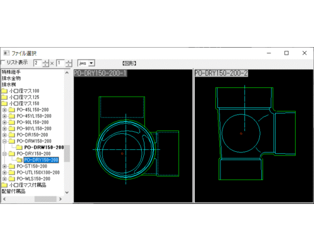Select the 小口径マス100 folder icon

(4, 91)
